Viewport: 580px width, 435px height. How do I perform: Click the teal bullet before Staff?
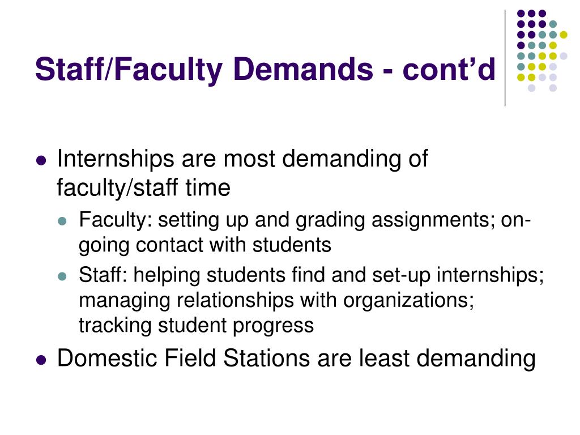[62, 276]
